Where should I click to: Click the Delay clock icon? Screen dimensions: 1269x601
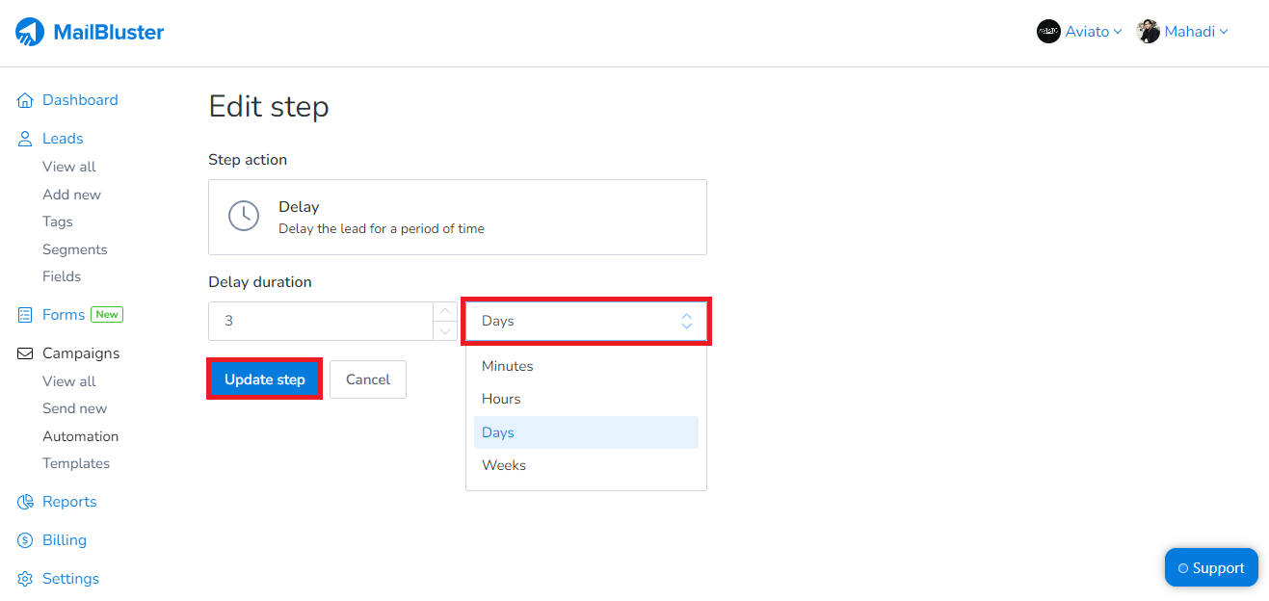(244, 215)
